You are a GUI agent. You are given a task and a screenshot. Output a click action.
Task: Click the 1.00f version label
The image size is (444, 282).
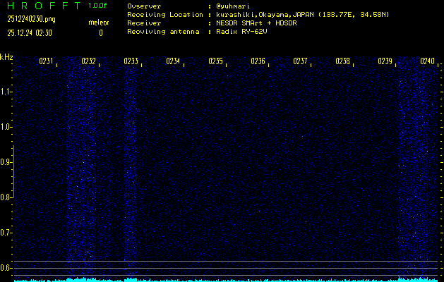pos(98,6)
